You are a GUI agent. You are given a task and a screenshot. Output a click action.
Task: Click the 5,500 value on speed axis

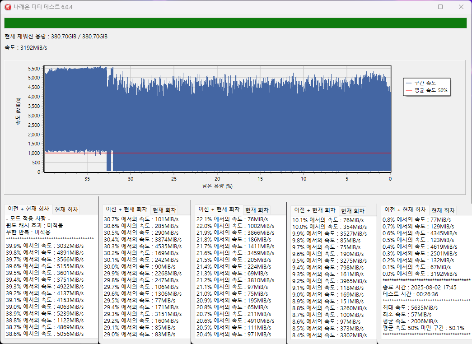pos(34,69)
